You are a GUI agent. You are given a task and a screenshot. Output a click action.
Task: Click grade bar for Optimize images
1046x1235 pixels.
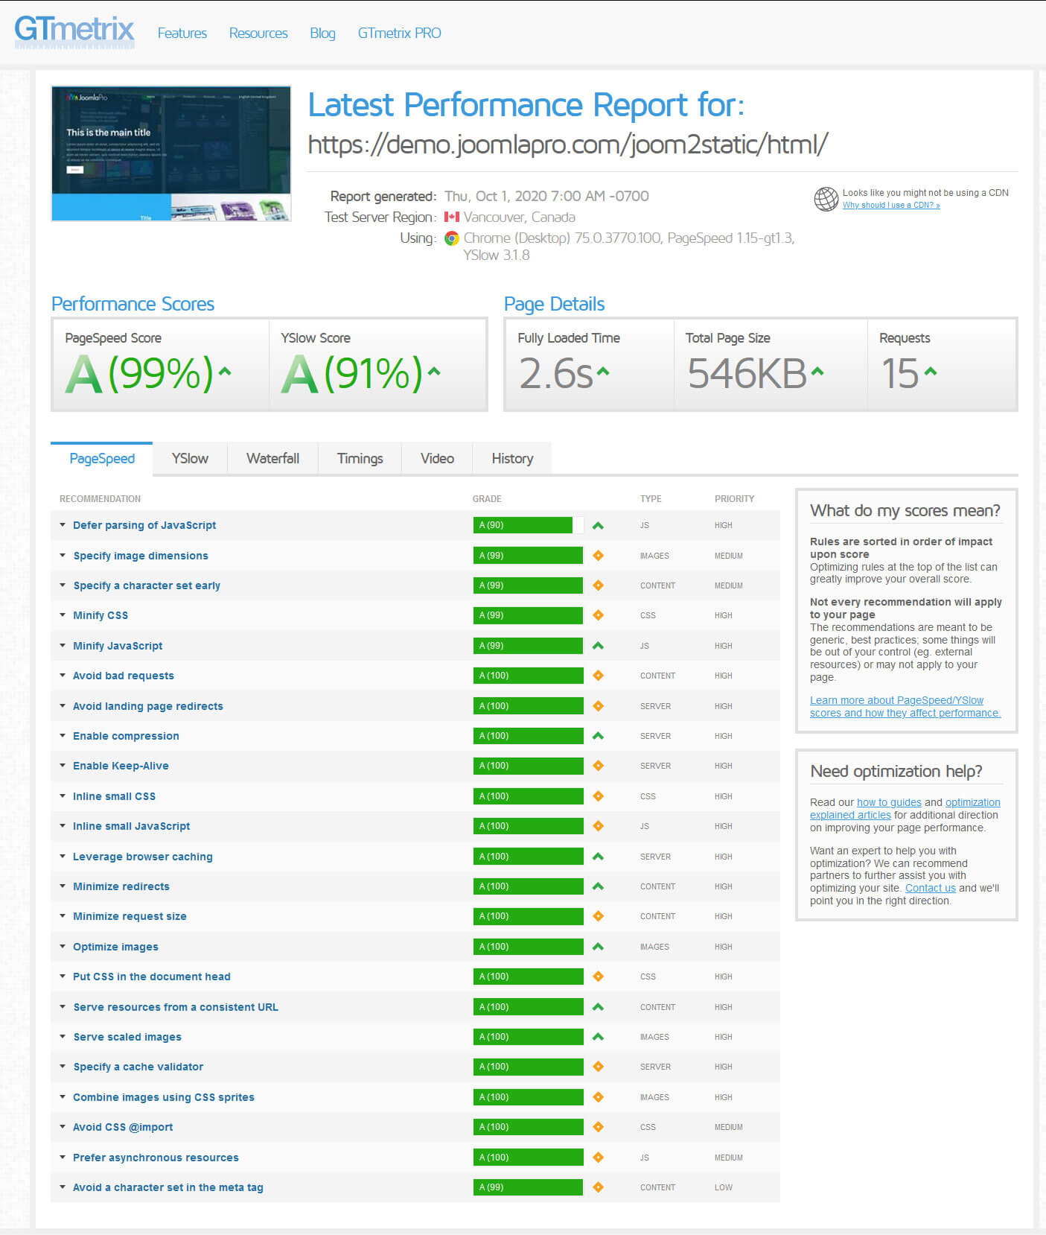528,947
